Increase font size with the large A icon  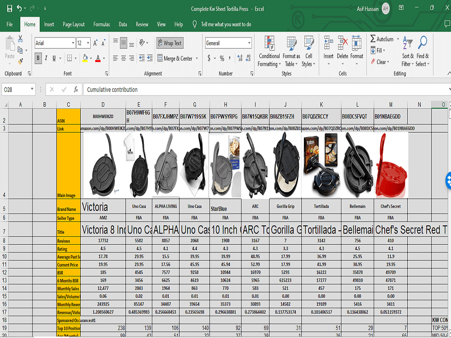click(x=96, y=43)
